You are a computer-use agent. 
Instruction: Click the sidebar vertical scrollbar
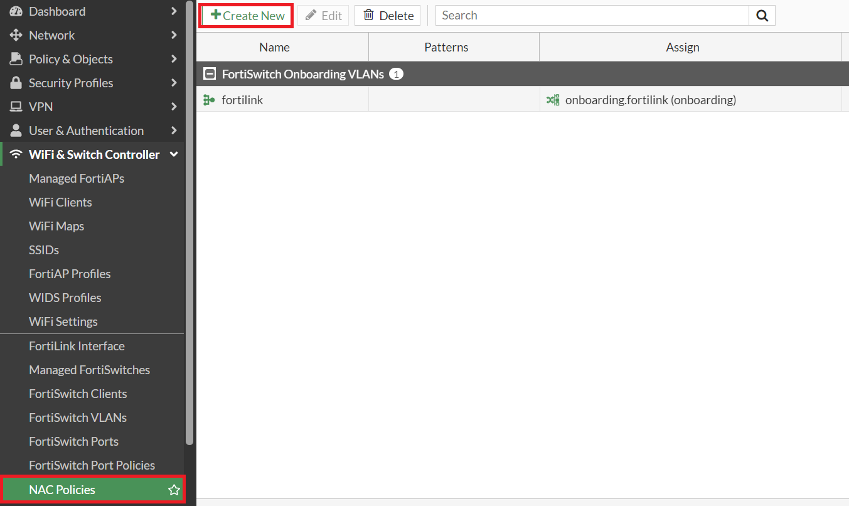pos(190,223)
